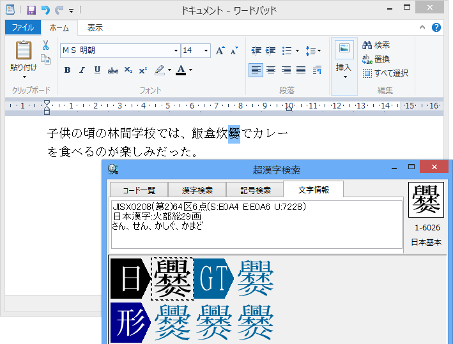
Task: Switch to the 漢字検索 tab
Action: tap(197, 190)
